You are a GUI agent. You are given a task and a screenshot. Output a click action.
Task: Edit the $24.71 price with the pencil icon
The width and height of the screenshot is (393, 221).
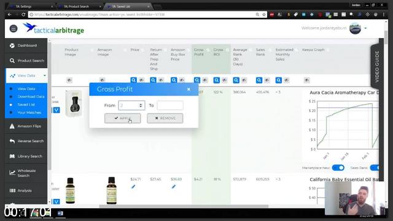click(x=133, y=187)
